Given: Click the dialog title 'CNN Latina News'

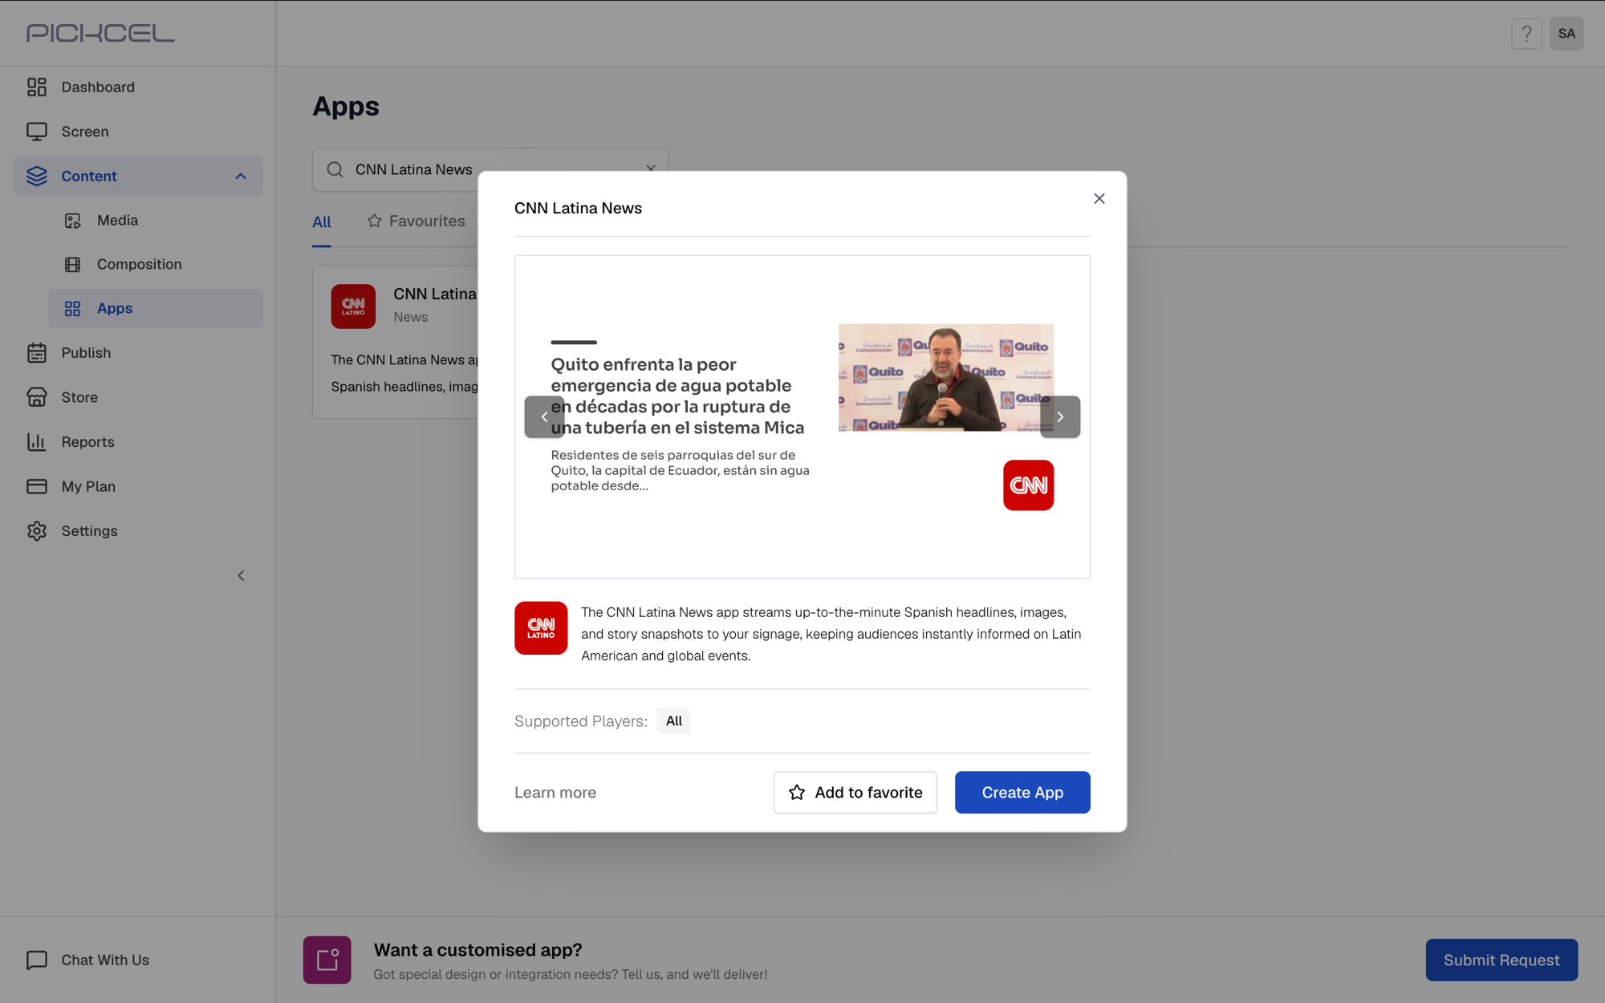Looking at the screenshot, I should coord(578,208).
